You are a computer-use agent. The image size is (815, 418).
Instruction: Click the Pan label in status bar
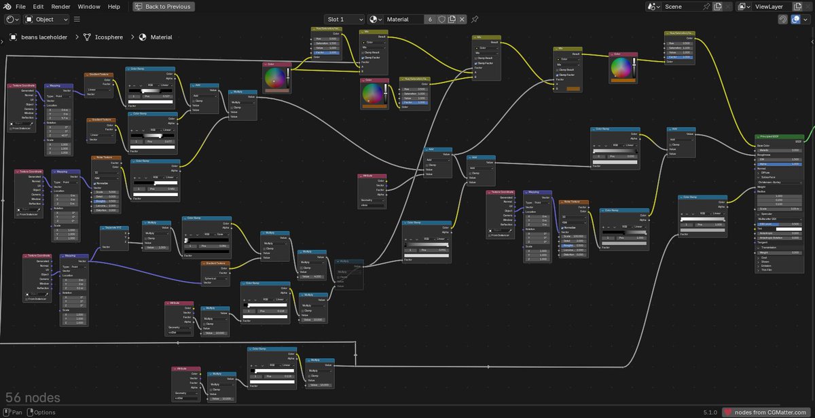click(17, 412)
